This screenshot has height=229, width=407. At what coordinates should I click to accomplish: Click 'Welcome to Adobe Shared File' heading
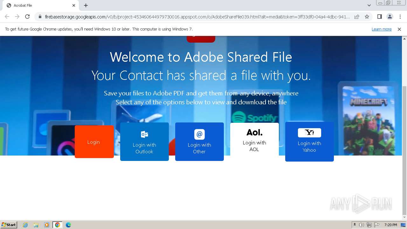coord(201,57)
